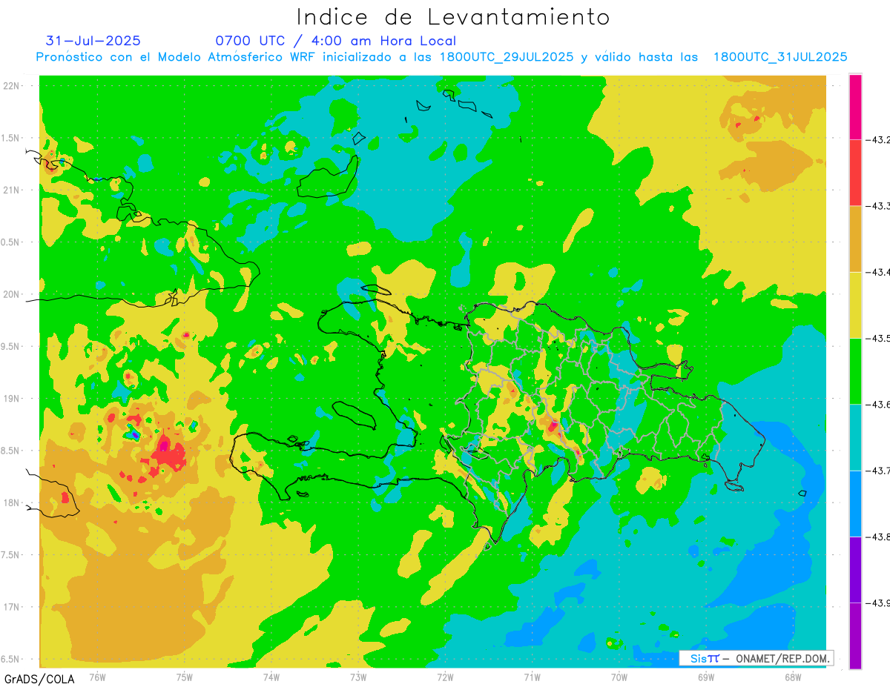Click the magenta swatch above -43.2
The width and height of the screenshot is (890, 687).
coord(855,106)
